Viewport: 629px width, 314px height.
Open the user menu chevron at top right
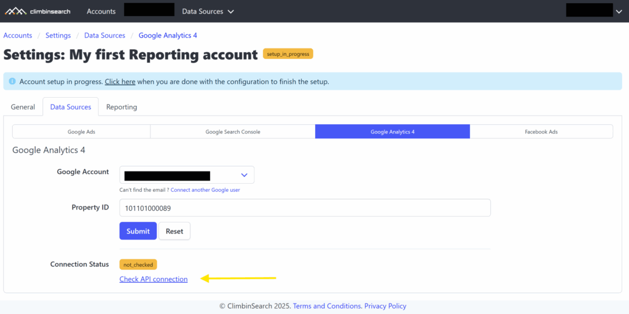(x=617, y=11)
